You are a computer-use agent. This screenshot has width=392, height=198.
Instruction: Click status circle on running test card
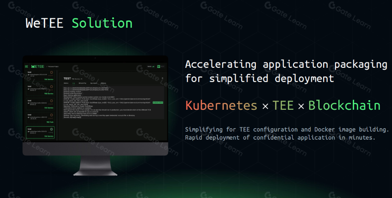pyautogui.click(x=52, y=129)
